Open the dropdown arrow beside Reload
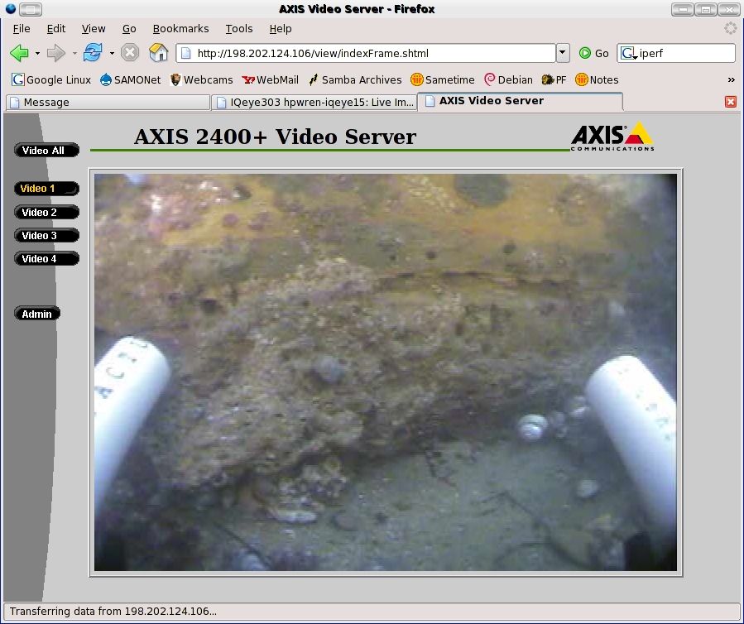The height and width of the screenshot is (624, 744). 112,54
